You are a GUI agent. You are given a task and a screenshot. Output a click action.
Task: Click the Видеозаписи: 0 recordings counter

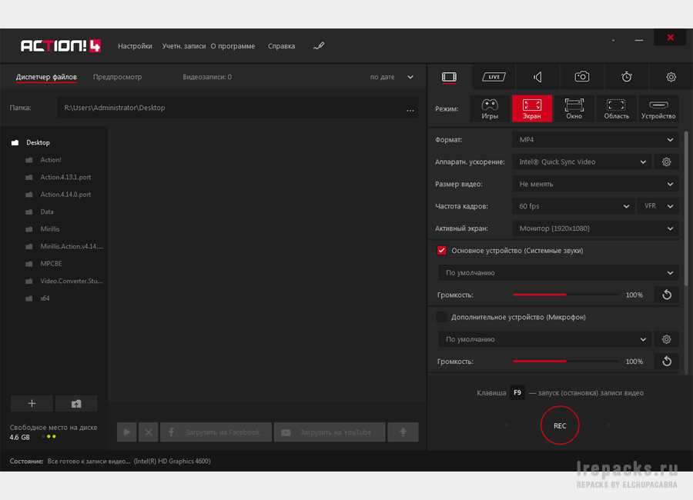point(207,77)
